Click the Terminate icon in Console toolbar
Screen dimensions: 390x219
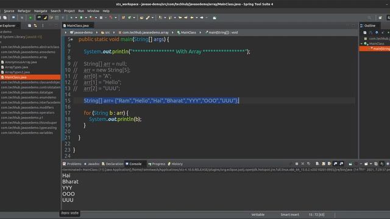click(297, 164)
